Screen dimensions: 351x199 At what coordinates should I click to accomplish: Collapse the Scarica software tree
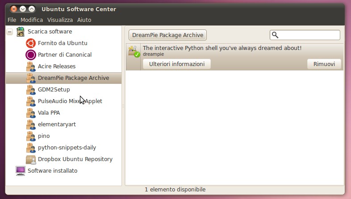pos(9,32)
